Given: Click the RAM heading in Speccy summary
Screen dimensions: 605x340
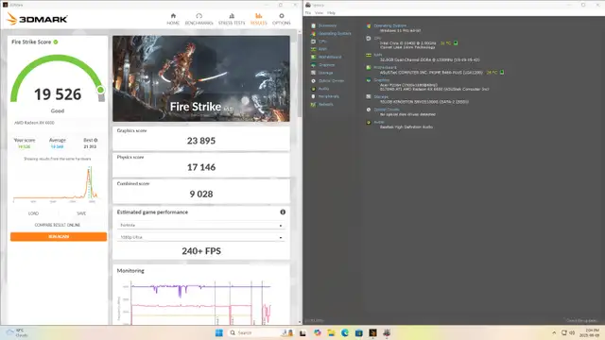Looking at the screenshot, I should pyautogui.click(x=378, y=55).
